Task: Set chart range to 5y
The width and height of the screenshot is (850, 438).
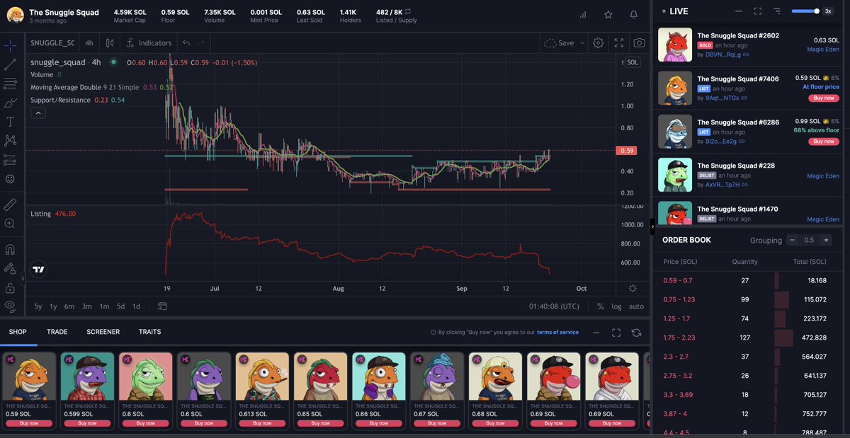Action: 38,306
